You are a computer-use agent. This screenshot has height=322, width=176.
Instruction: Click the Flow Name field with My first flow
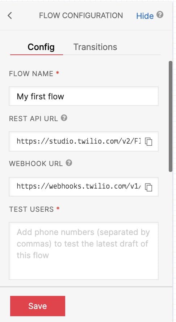click(84, 96)
